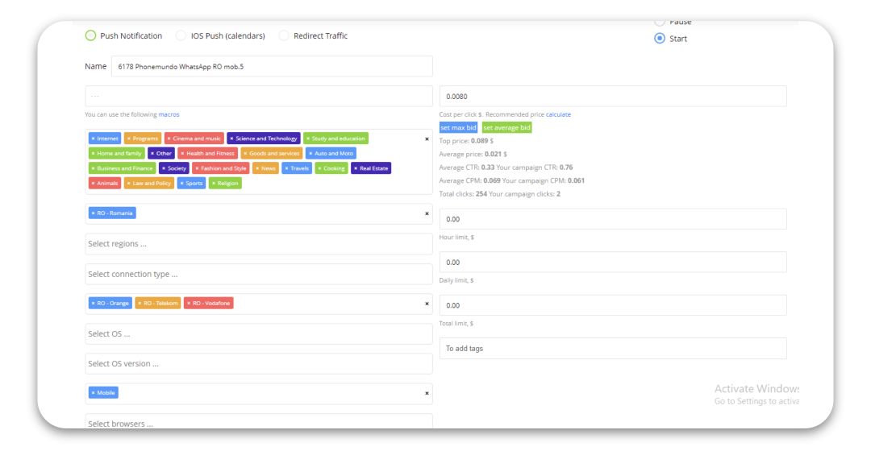871x455 pixels.
Task: Click the set max bid button
Action: [x=458, y=127]
